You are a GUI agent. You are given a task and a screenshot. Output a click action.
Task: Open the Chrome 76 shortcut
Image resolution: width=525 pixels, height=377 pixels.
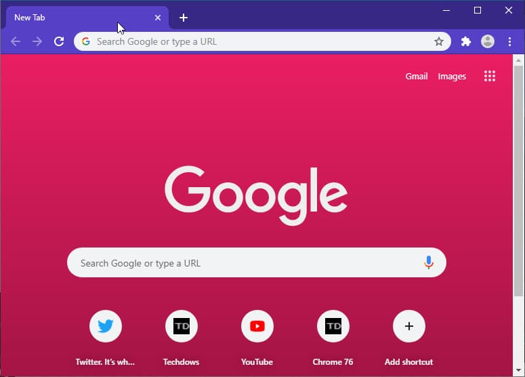pos(333,326)
